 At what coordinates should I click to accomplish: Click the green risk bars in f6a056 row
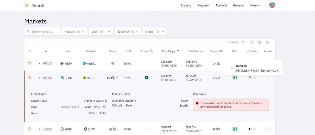point(235,129)
